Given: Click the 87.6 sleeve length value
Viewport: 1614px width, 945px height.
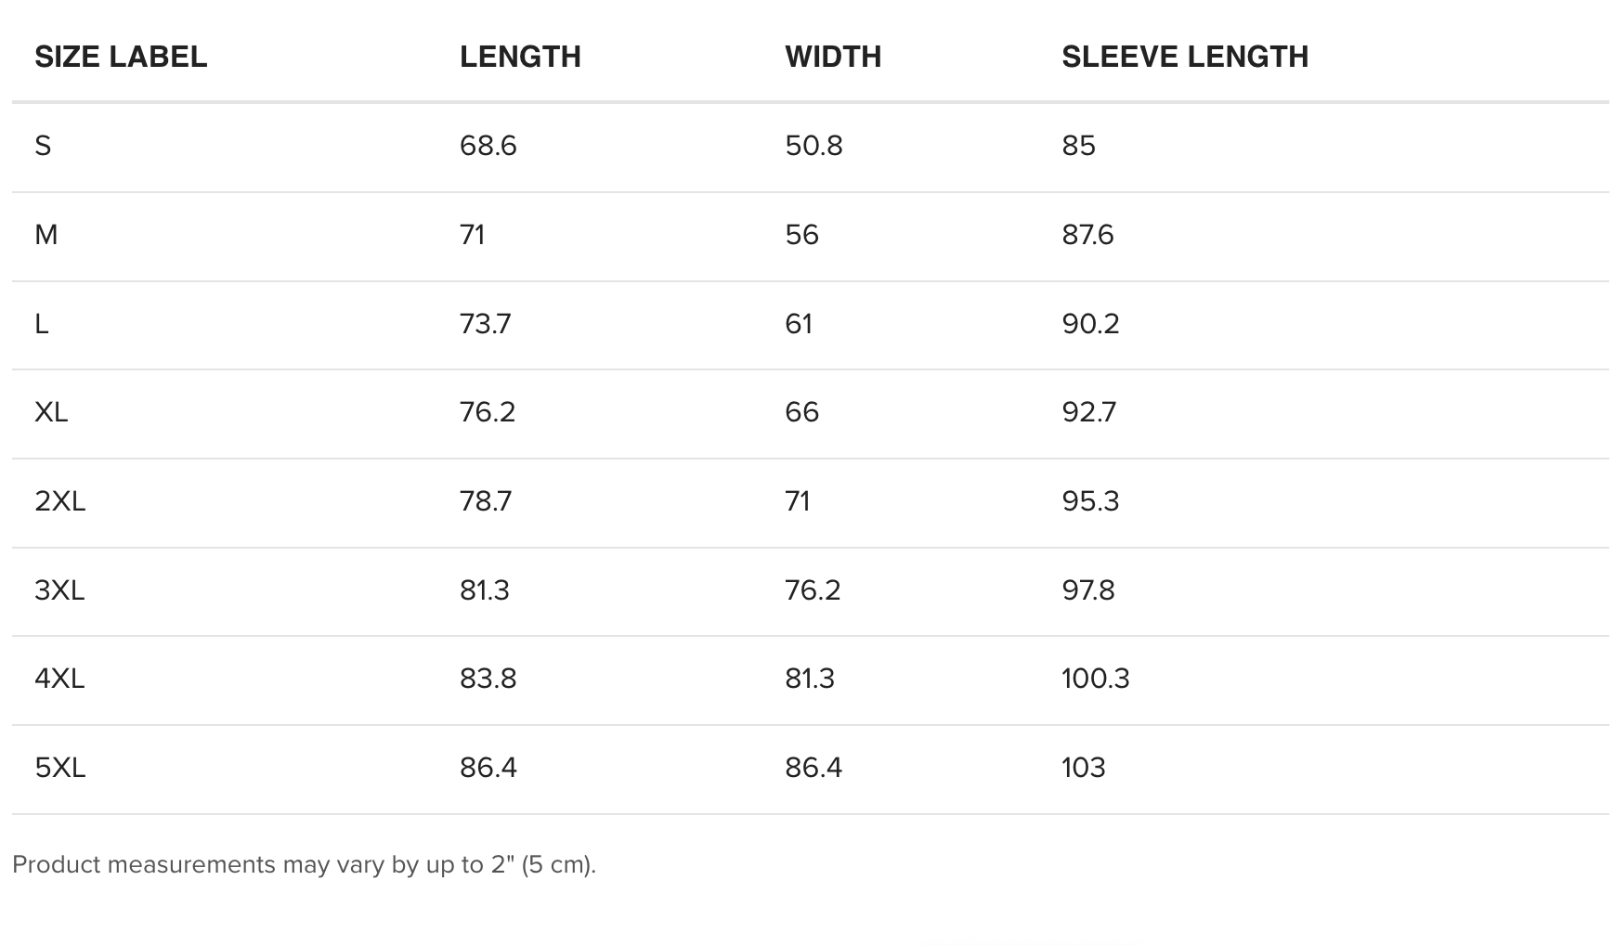Looking at the screenshot, I should coord(1087,235).
